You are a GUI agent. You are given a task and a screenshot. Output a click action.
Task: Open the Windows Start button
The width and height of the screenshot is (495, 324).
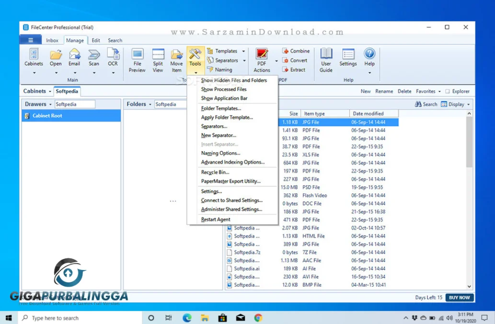(x=9, y=318)
